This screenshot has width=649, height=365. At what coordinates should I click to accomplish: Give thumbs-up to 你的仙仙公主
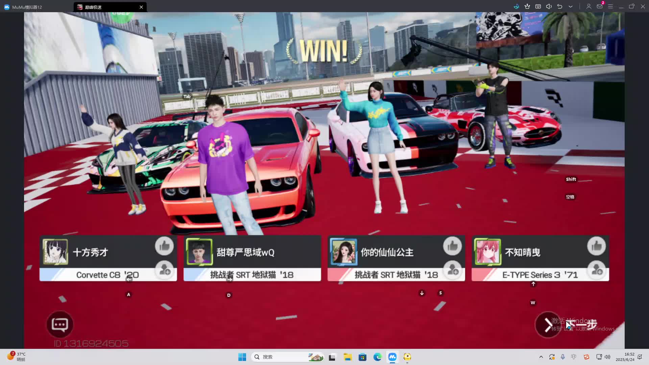point(452,246)
